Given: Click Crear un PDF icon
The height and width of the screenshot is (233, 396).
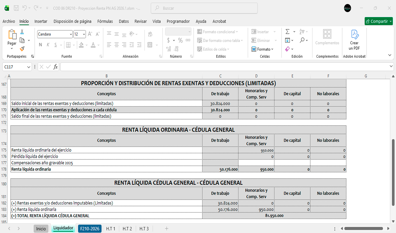Looking at the screenshot, I should click(354, 40).
